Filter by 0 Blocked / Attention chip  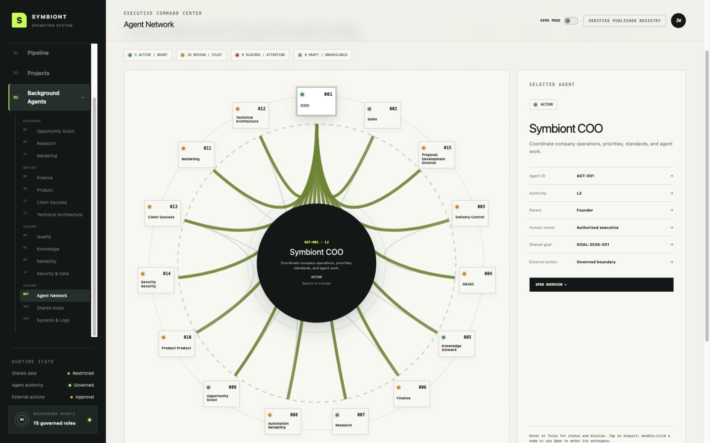(260, 55)
